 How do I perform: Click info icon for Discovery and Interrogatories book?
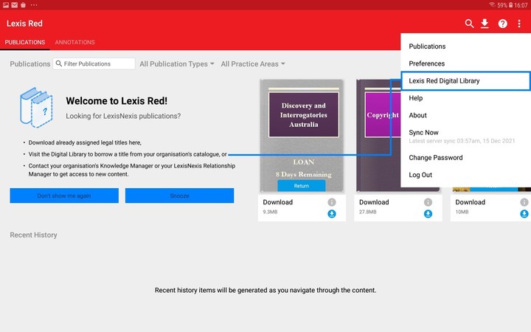(x=332, y=202)
